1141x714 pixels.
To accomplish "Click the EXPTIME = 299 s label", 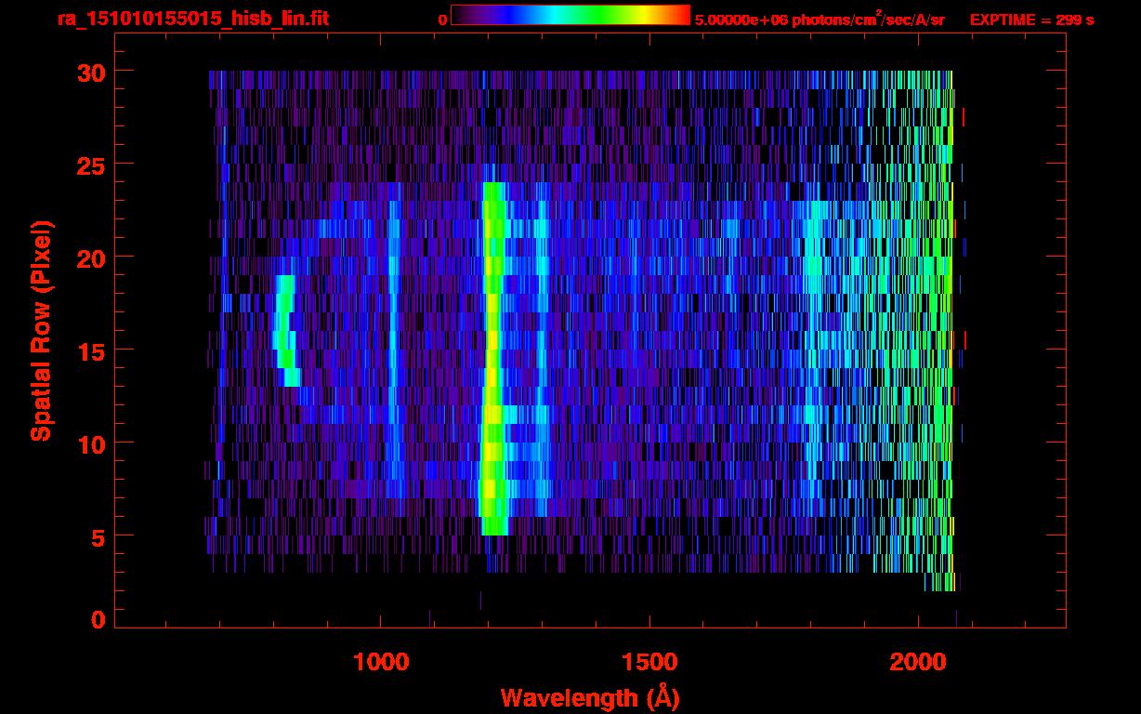I will (x=1031, y=20).
